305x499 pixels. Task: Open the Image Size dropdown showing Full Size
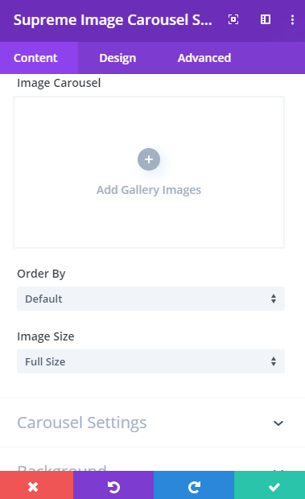point(150,361)
